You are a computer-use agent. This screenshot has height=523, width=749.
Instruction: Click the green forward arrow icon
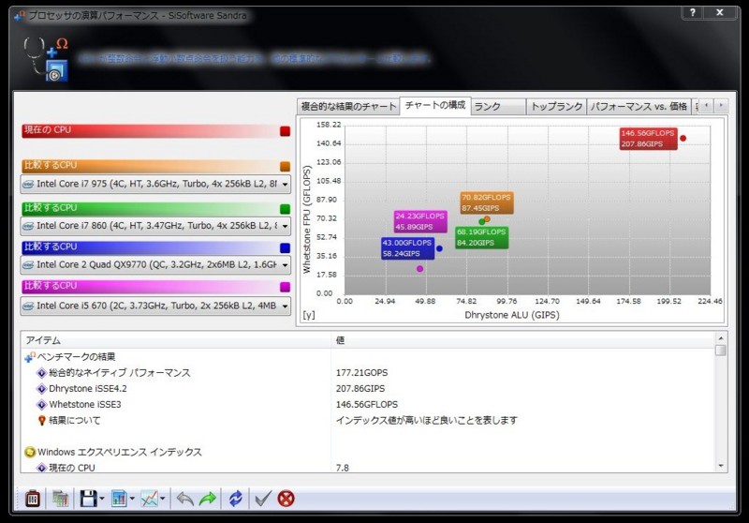pos(208,499)
